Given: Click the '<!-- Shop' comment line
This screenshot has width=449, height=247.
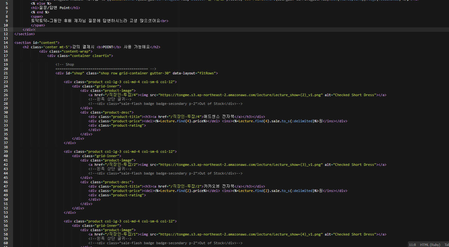Looking at the screenshot, I should (65, 64).
